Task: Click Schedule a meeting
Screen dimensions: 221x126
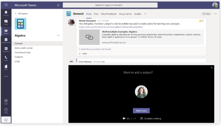Action: coord(151,119)
